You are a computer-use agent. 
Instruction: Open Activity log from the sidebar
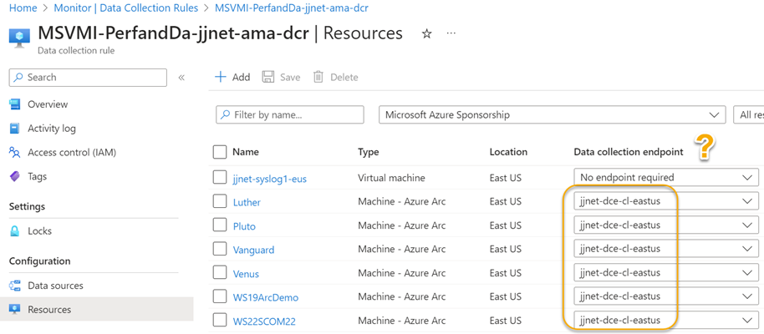(x=51, y=129)
